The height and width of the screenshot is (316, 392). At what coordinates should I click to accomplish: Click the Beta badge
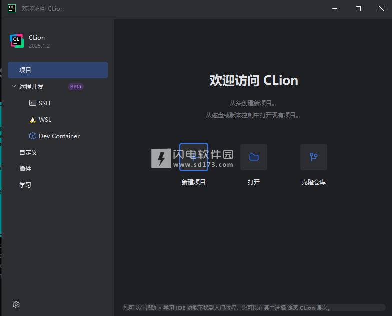point(76,86)
